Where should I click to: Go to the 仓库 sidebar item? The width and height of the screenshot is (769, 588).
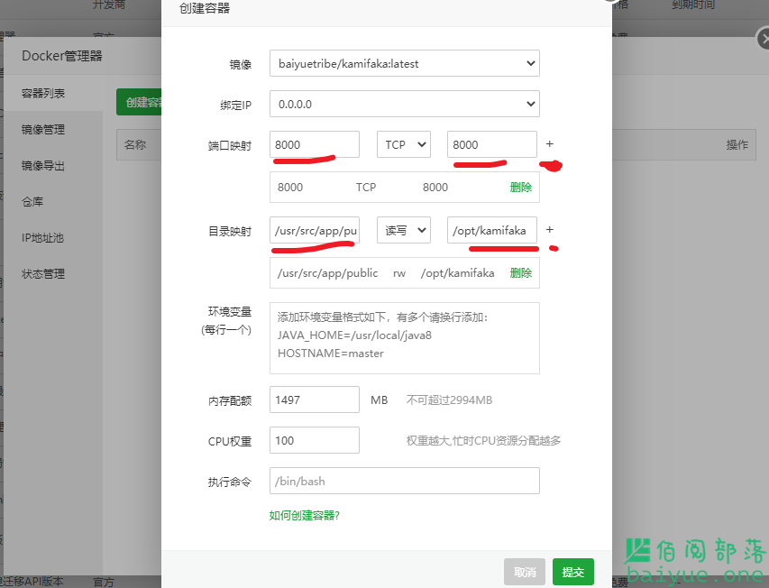(32, 202)
